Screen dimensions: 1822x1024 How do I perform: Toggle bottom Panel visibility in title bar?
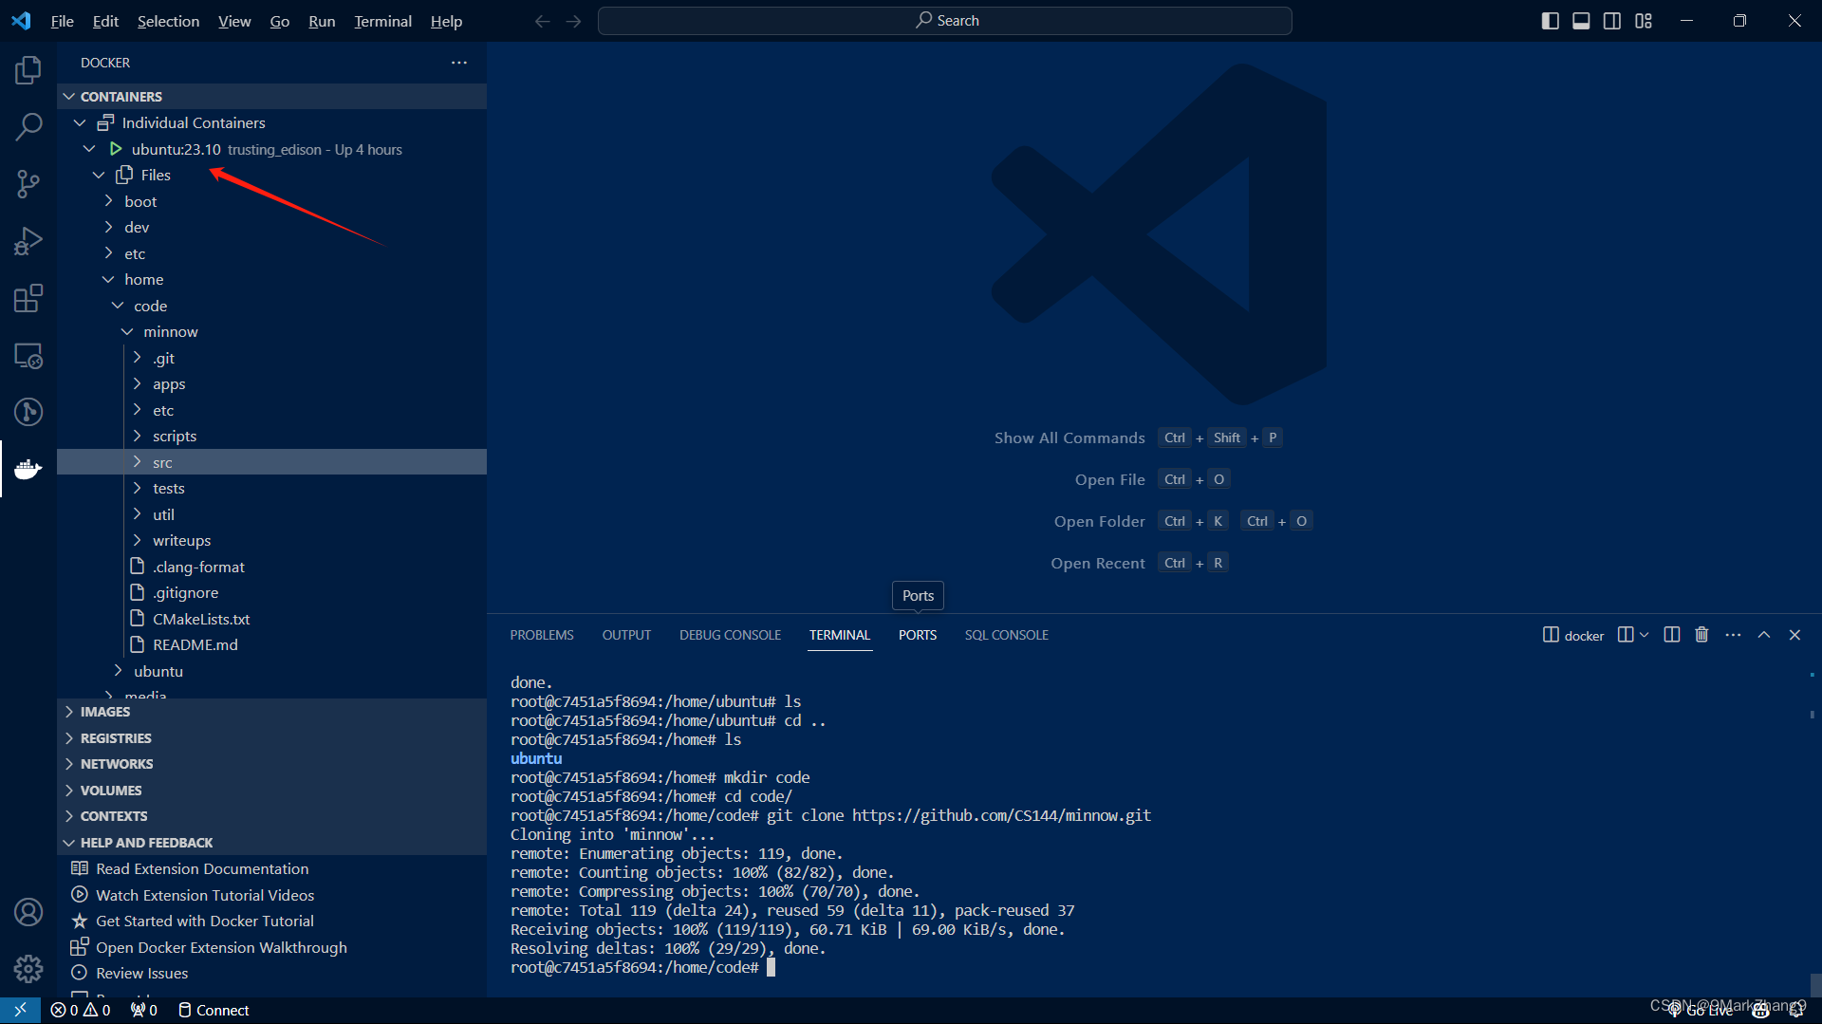pos(1581,21)
